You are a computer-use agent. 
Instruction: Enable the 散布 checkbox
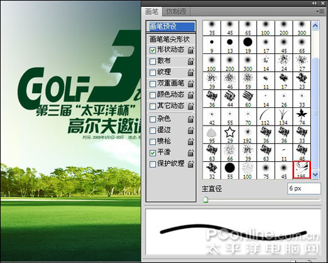[153, 62]
